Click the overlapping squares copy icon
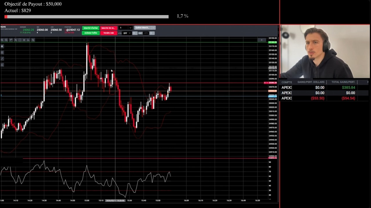 [33, 40]
